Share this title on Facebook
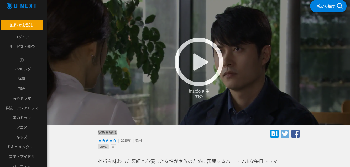350x167 pixels. [295, 134]
